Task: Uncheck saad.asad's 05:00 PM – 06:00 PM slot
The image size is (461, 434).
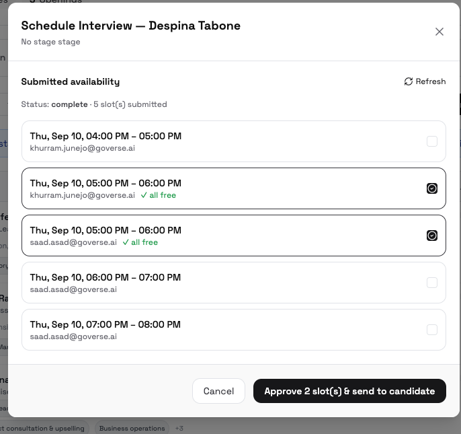Action: click(432, 236)
